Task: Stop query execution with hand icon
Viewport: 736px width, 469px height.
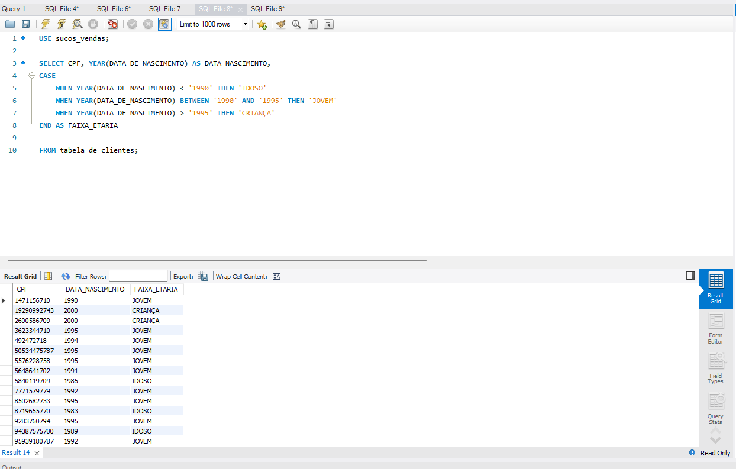Action: [93, 24]
